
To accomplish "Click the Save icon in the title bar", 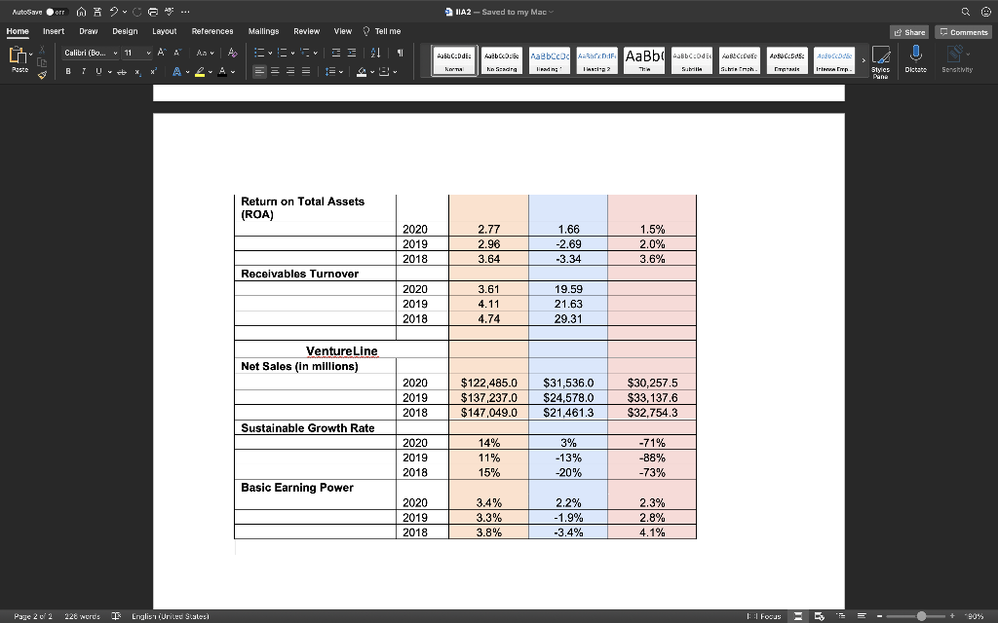I will tap(97, 12).
